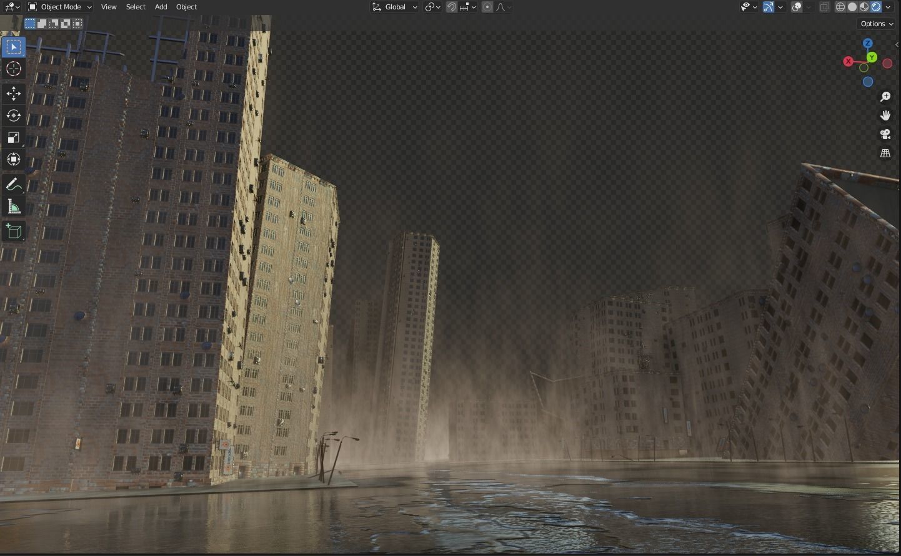Click the negative X red gizmo circle
Screen dimensions: 901x556
(887, 64)
